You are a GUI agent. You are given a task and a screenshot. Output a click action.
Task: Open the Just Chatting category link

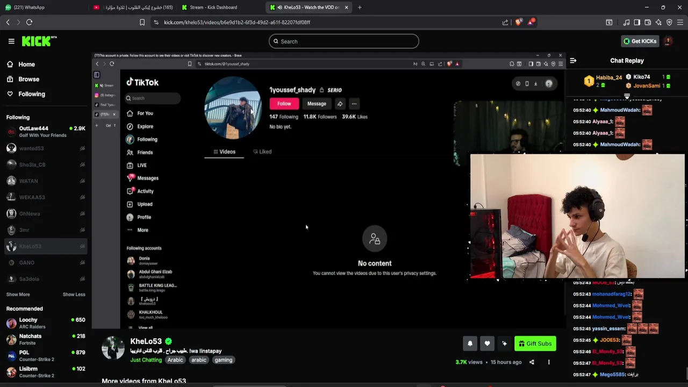point(146,360)
